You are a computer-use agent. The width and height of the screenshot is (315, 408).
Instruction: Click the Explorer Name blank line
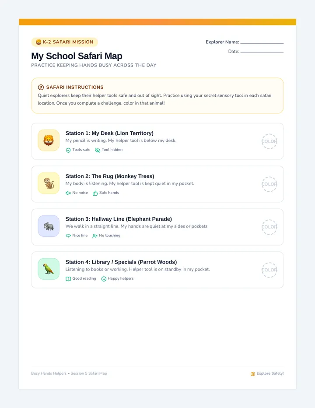[x=262, y=42]
